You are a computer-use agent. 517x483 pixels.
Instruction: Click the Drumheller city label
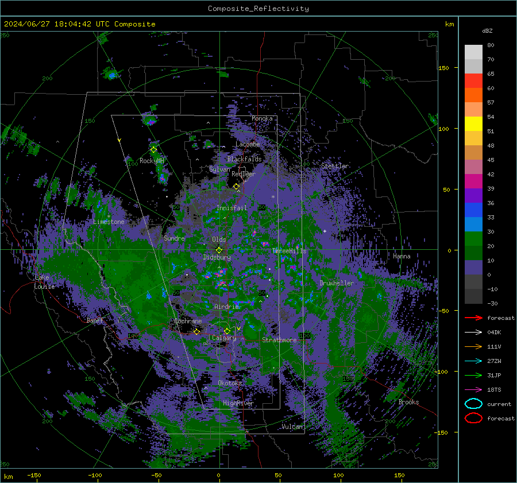pyautogui.click(x=337, y=283)
